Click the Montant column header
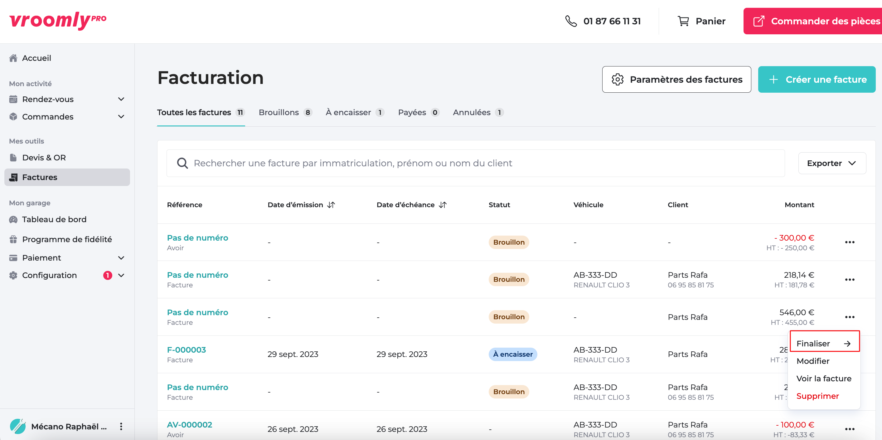 799,205
